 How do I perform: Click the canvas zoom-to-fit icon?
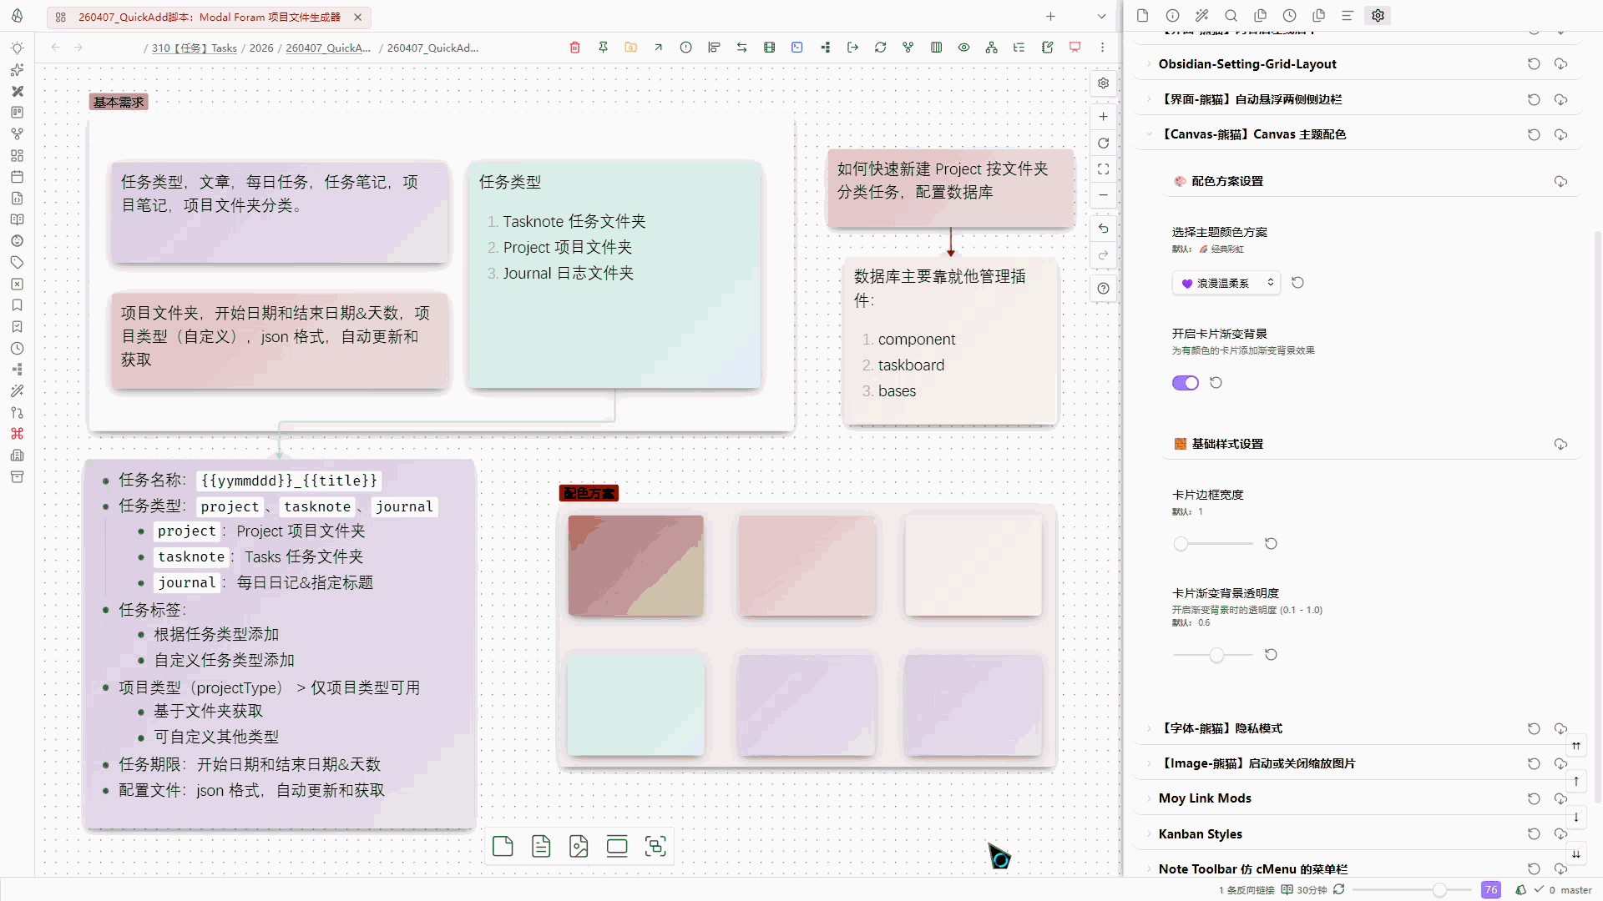1103,169
